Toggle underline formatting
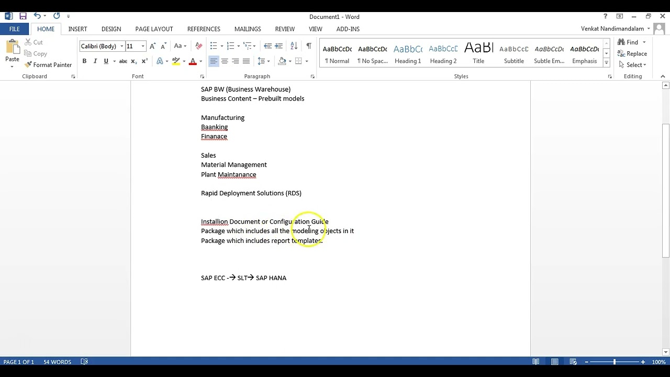The width and height of the screenshot is (670, 377). coord(106,61)
